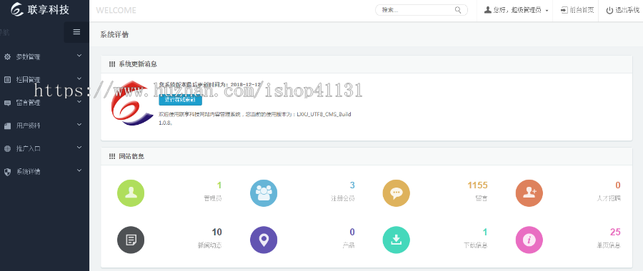Click the orange 人才招聘 add-user icon
The image size is (643, 271).
coord(529,193)
